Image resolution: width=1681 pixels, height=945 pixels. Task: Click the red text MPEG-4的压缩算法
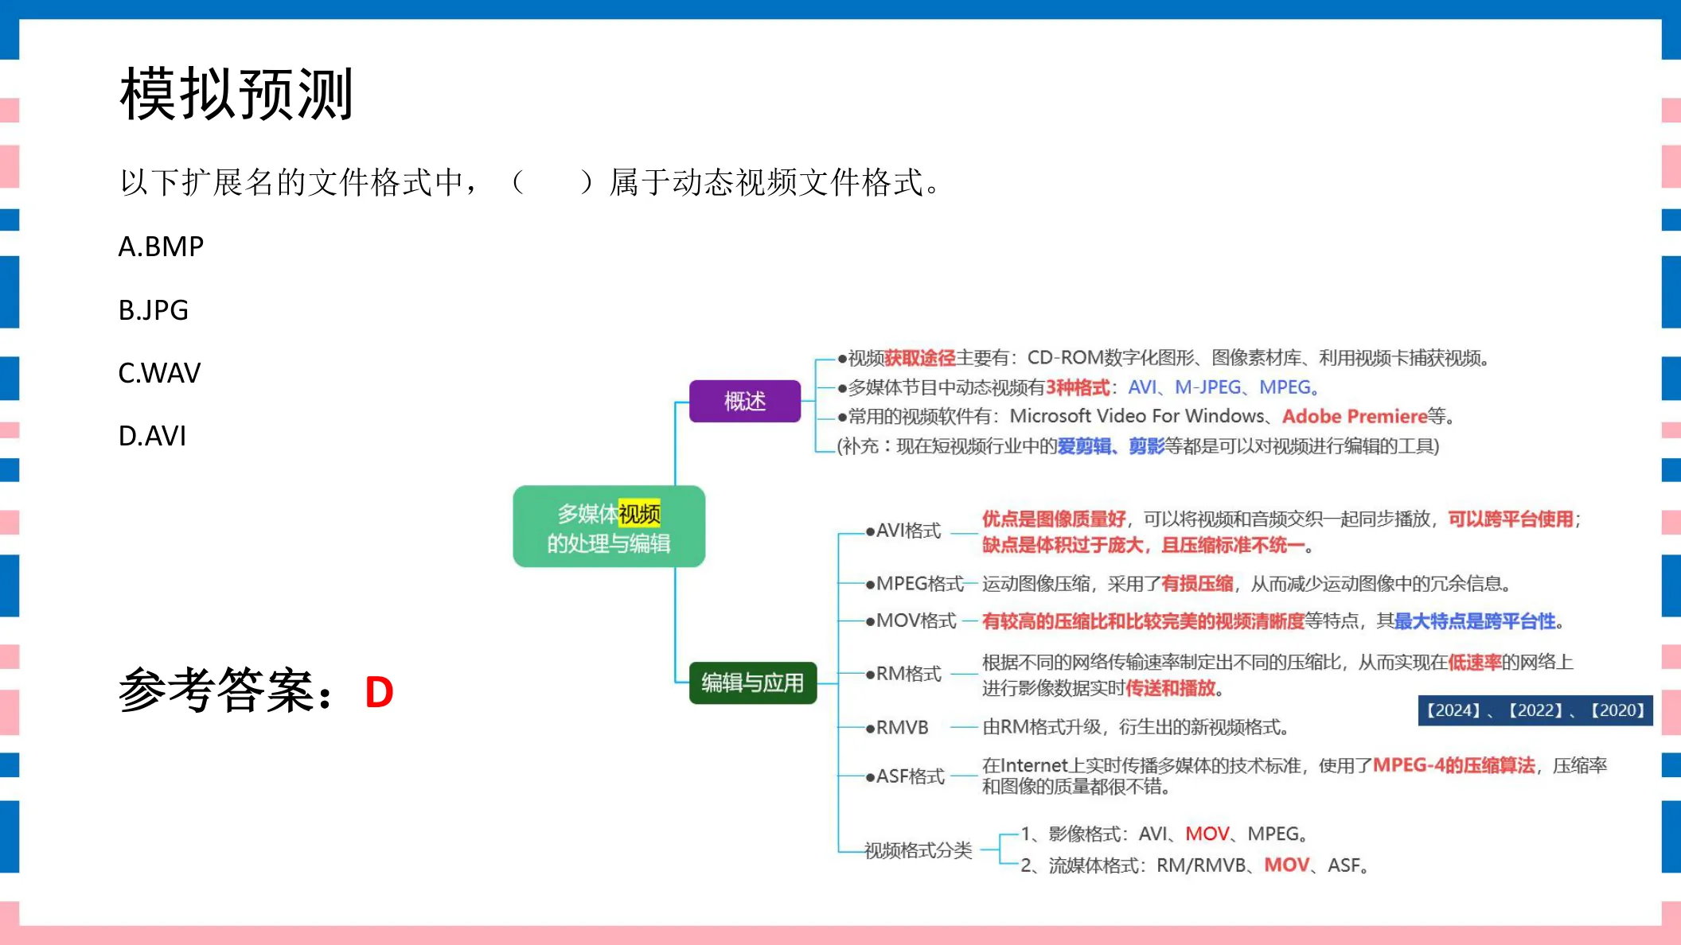coord(1454,765)
